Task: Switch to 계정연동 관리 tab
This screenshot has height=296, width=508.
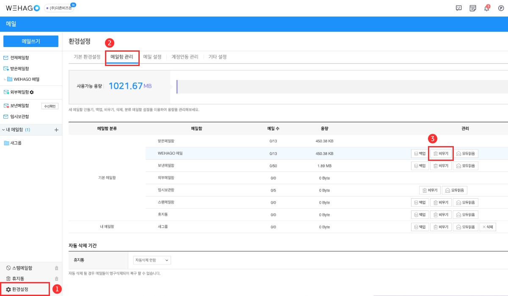Action: point(185,57)
